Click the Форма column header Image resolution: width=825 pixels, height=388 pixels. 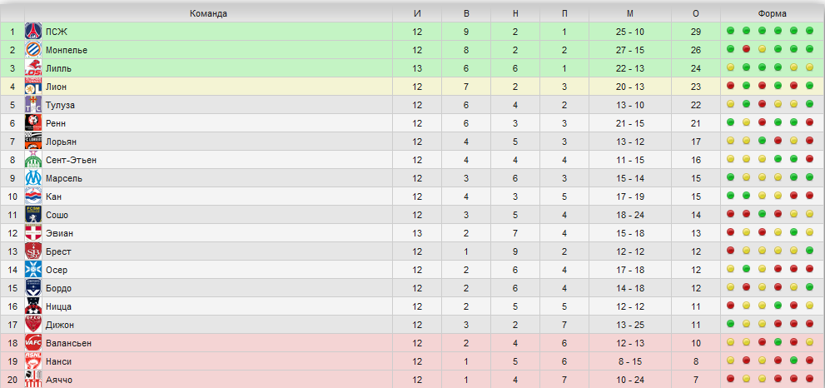(773, 13)
